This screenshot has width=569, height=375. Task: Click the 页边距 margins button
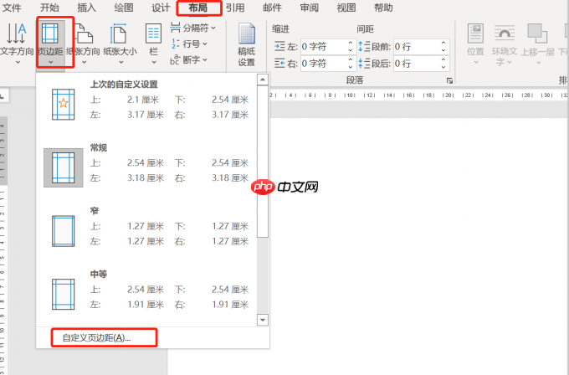tap(50, 43)
